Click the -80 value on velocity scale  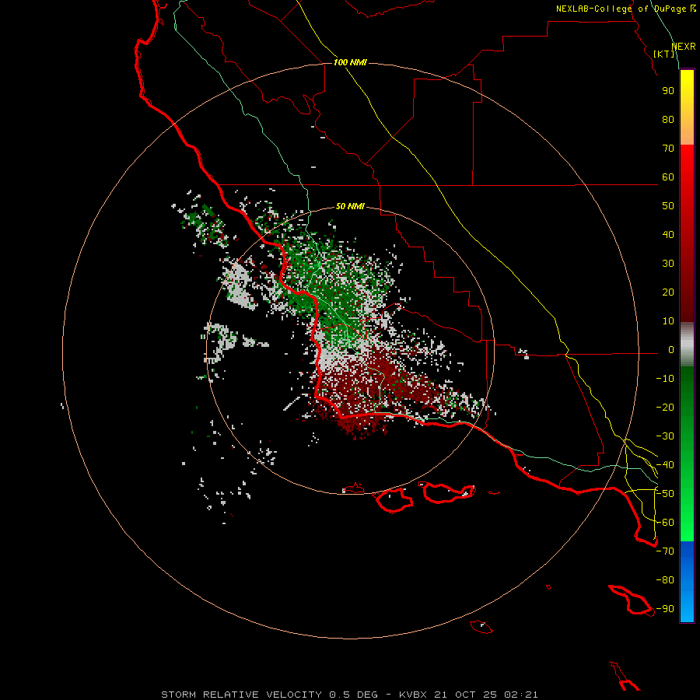coord(665,580)
